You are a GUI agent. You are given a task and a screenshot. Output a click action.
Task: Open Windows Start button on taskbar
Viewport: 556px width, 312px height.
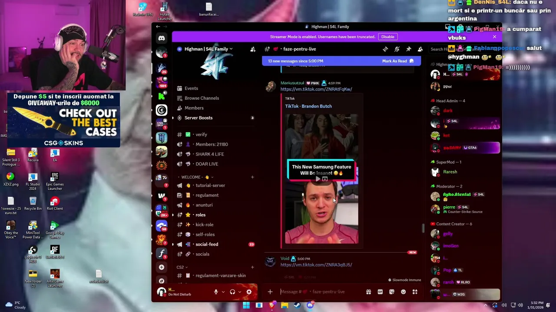click(246, 305)
